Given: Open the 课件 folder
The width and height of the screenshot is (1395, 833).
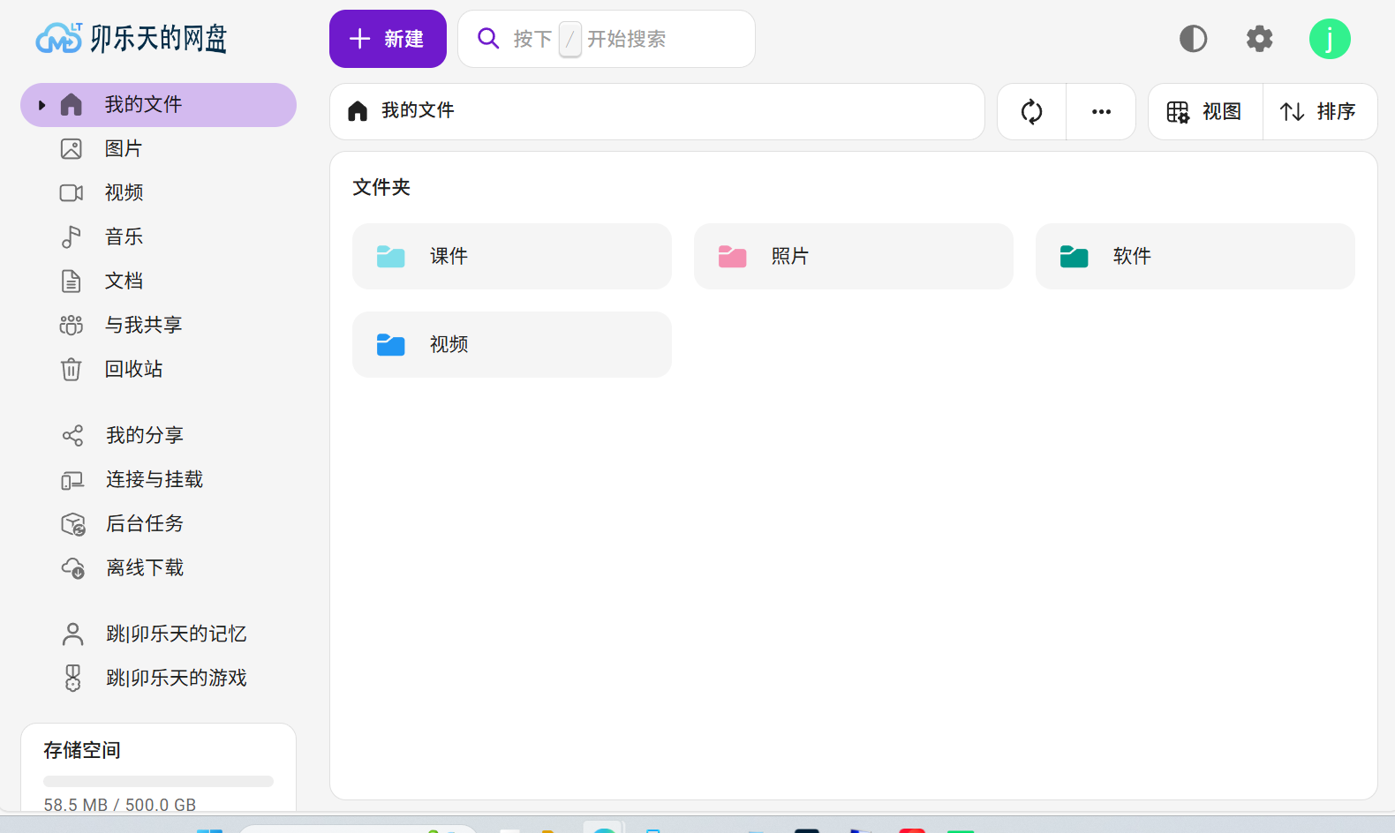Looking at the screenshot, I should [x=511, y=257].
